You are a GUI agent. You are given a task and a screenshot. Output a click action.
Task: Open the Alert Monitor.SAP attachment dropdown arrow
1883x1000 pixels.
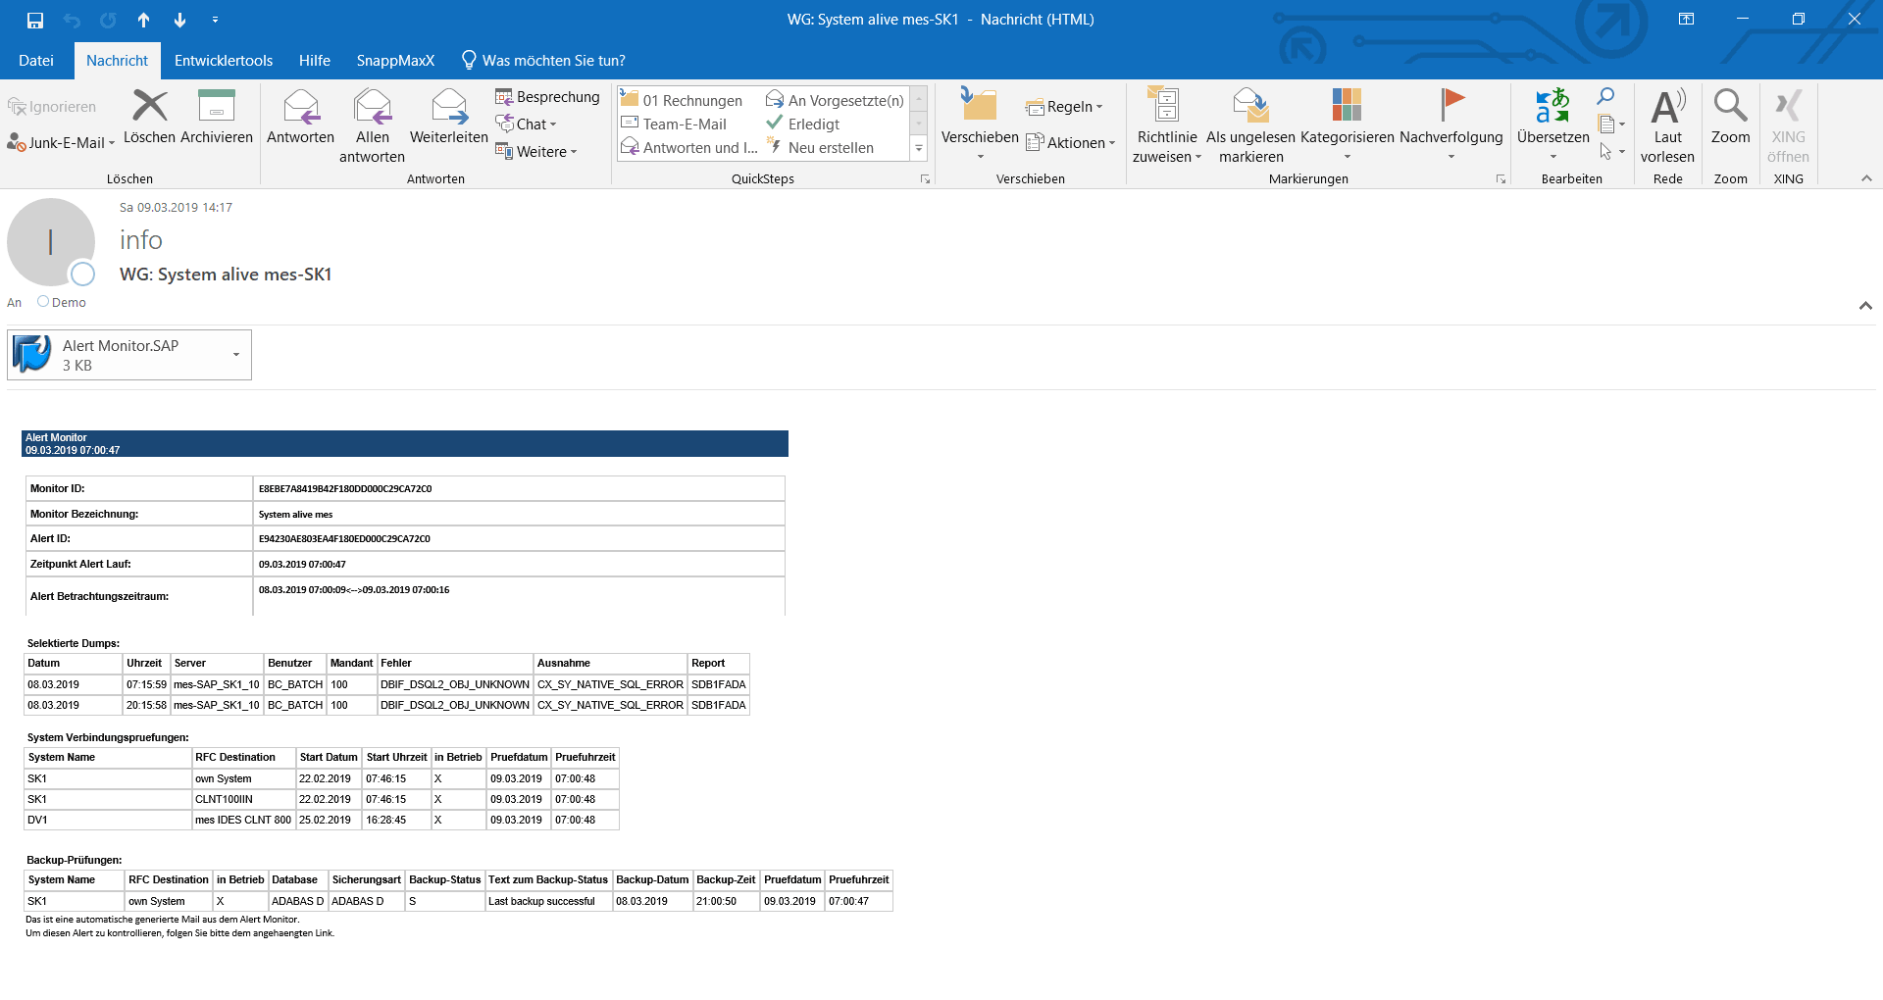[236, 355]
